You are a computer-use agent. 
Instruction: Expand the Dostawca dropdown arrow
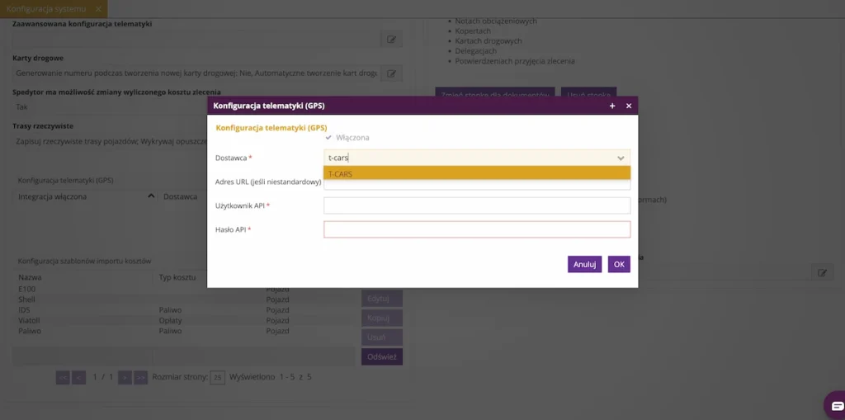pyautogui.click(x=621, y=158)
